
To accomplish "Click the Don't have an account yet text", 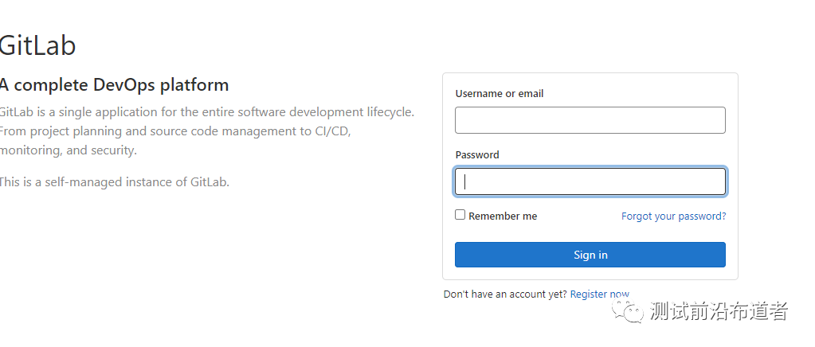I will (x=505, y=294).
